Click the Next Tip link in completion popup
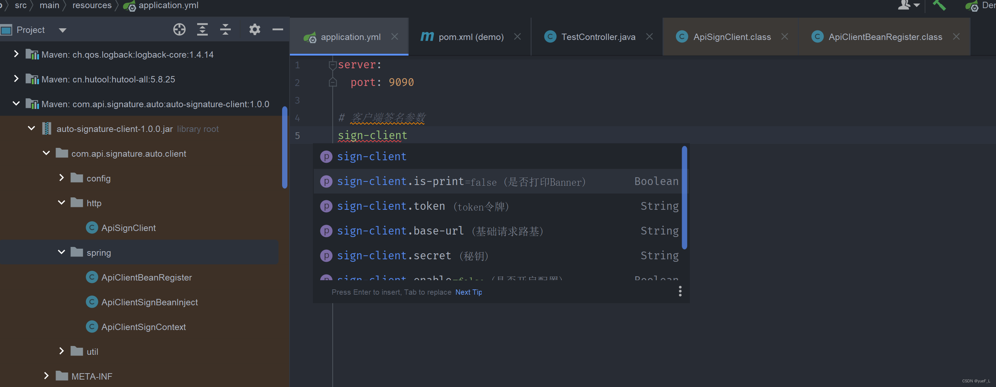996x387 pixels. click(469, 292)
